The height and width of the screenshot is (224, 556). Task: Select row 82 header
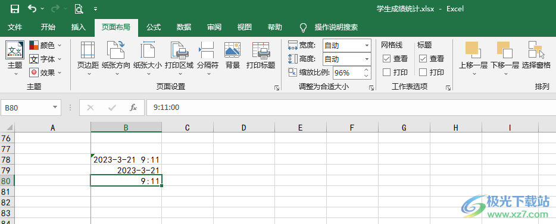tap(7, 203)
